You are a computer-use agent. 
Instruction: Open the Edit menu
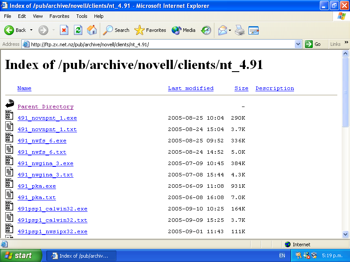(x=22, y=16)
